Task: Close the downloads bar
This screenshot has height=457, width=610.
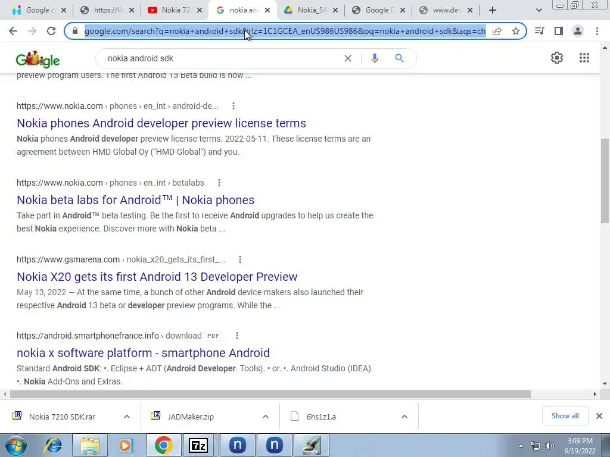Action: coord(599,416)
